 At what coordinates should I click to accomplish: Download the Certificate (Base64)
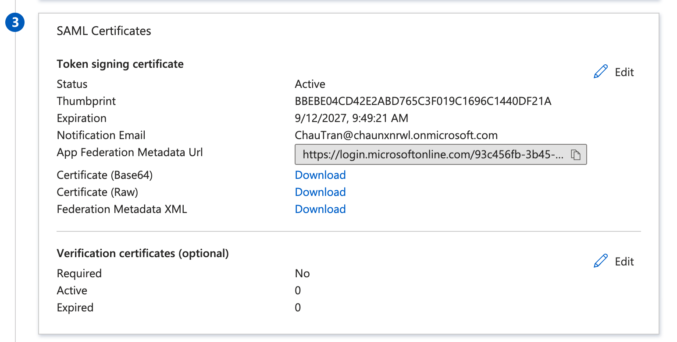click(x=320, y=174)
